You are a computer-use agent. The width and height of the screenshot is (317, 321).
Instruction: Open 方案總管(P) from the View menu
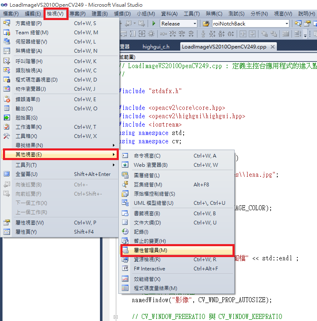59,23
